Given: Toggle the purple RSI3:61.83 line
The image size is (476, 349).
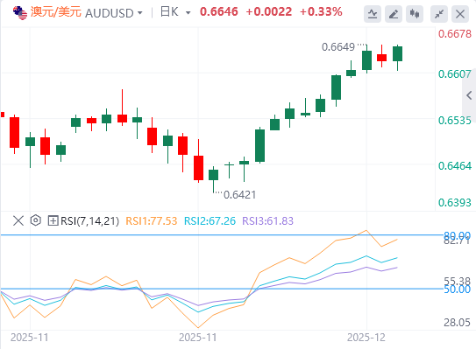Looking at the screenshot, I should tap(267, 220).
